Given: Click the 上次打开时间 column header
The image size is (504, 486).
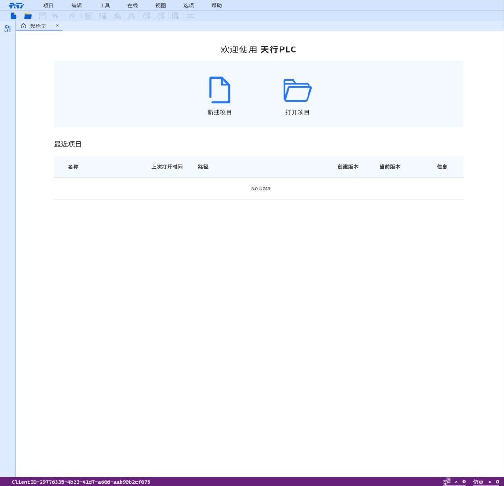Looking at the screenshot, I should click(x=167, y=167).
